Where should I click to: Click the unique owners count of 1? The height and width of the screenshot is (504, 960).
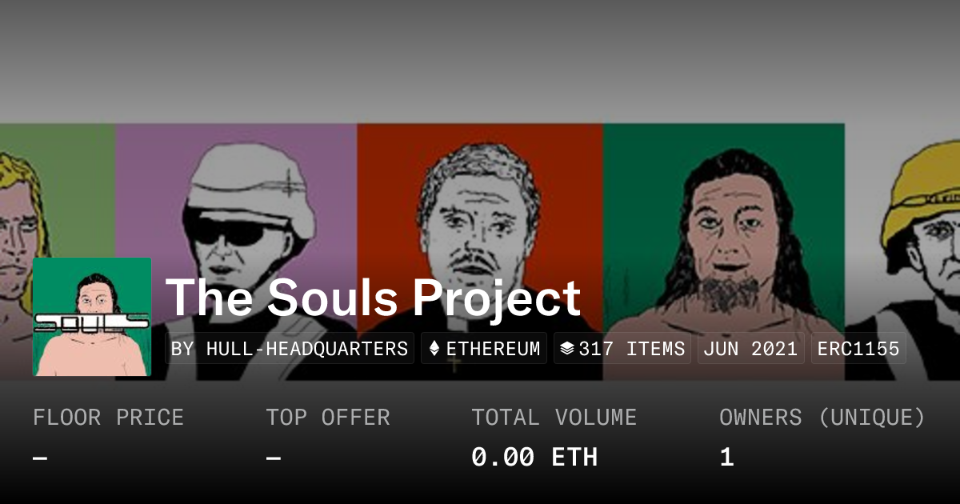[x=726, y=458]
